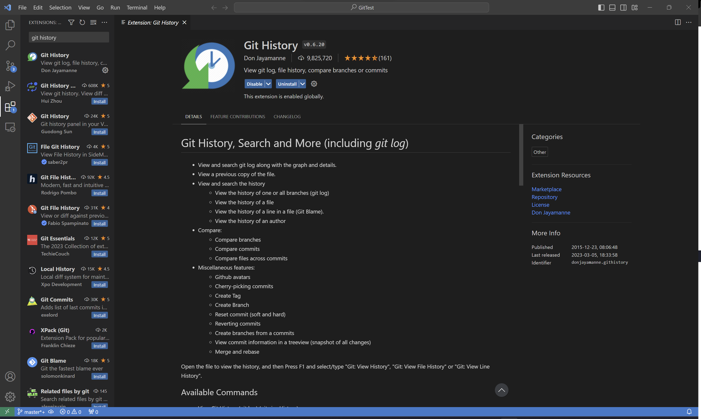Viewport: 701px width, 419px height.
Task: Disable the Git History extension
Action: [x=254, y=84]
